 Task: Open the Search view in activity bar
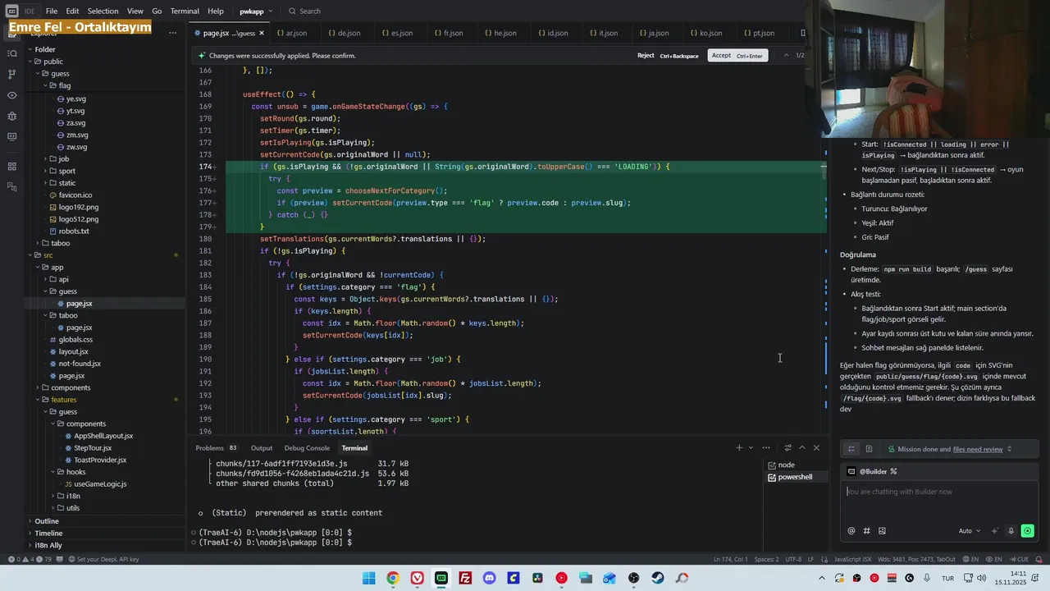point(11,53)
